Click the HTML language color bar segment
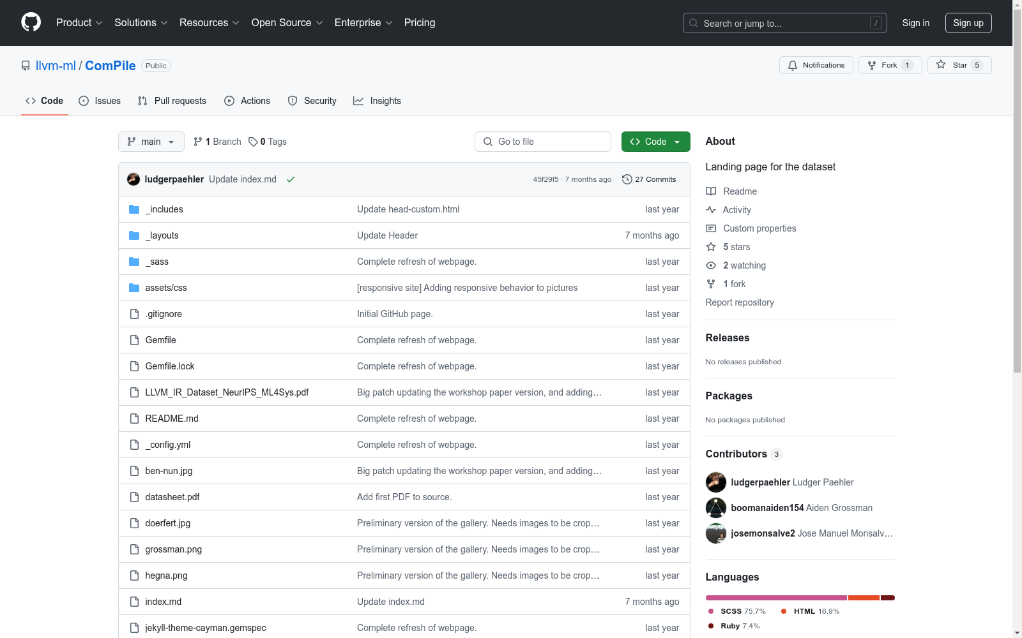Viewport: 1022px width, 638px height. pos(864,598)
